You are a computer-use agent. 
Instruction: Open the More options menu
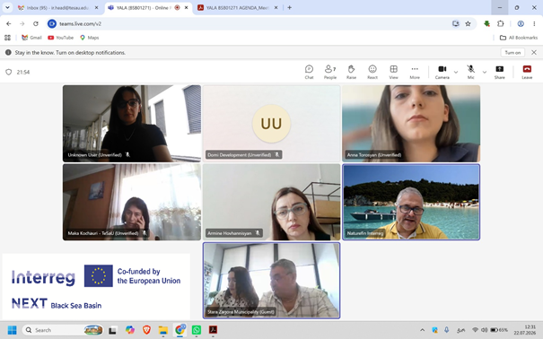[415, 72]
